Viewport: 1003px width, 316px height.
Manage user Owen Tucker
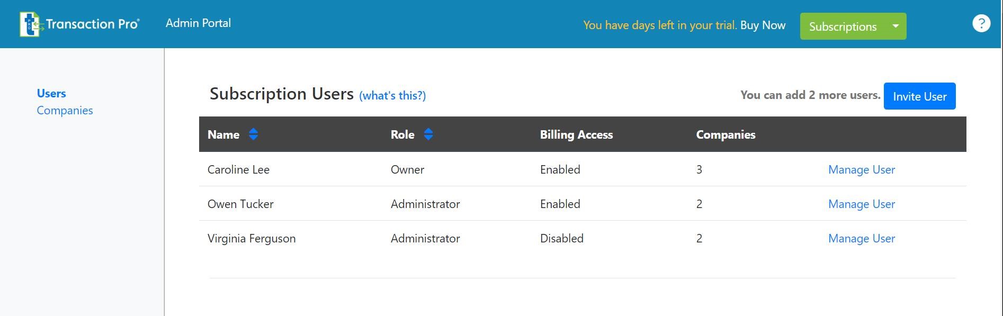(862, 204)
